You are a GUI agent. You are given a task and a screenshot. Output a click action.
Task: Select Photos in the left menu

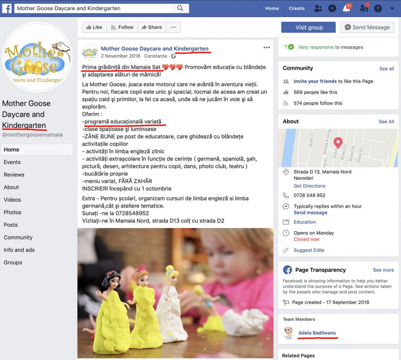click(13, 212)
